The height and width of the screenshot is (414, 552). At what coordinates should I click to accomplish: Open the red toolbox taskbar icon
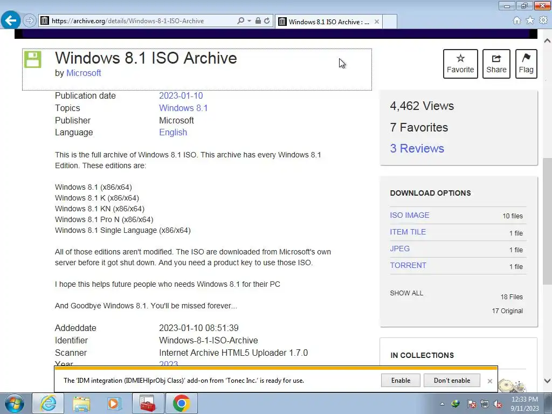tap(148, 403)
